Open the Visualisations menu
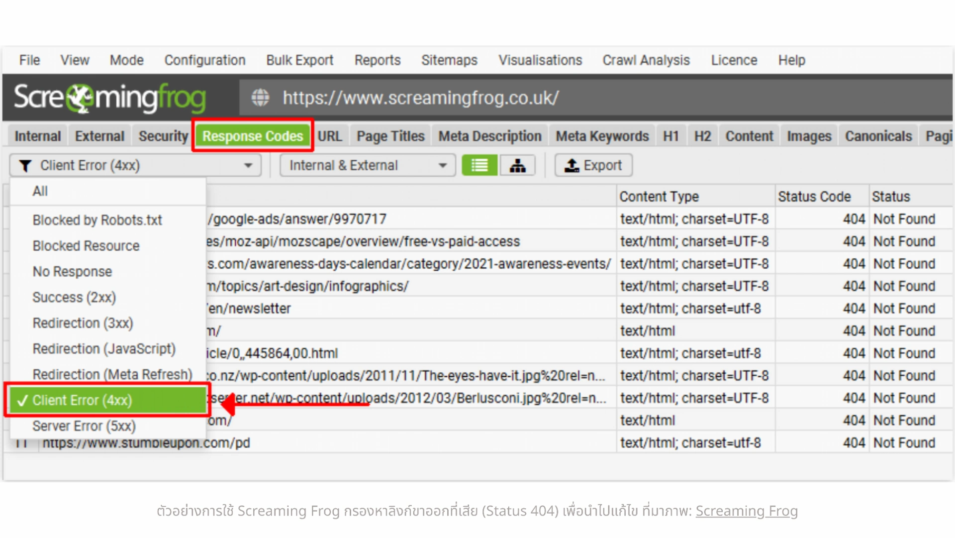 540,60
